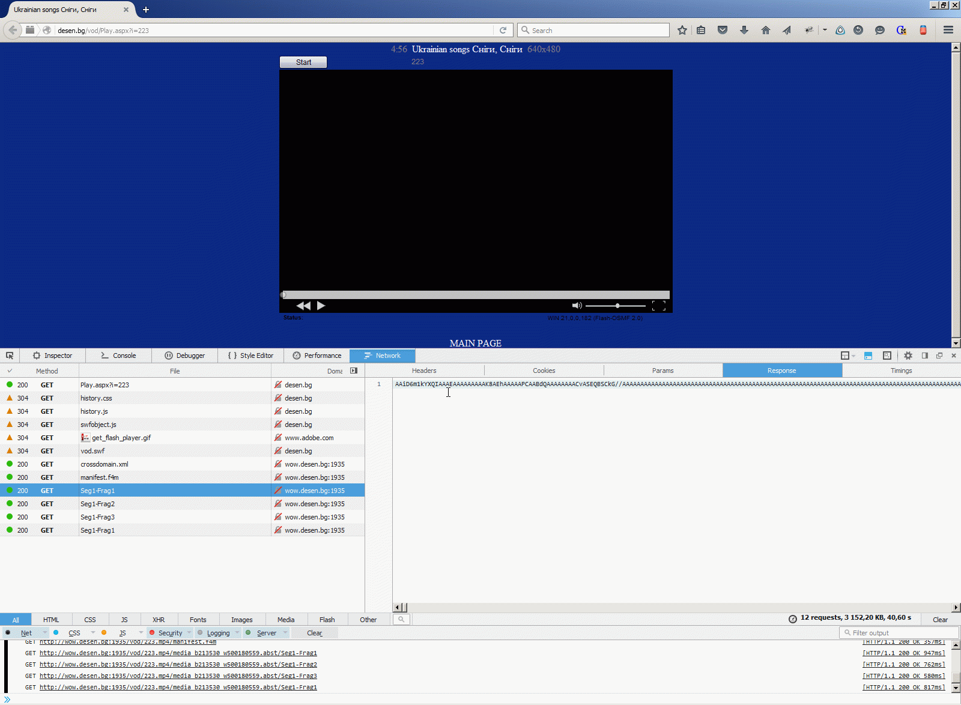Open the Downloads arrow icon
This screenshot has height=705, width=961.
744,30
